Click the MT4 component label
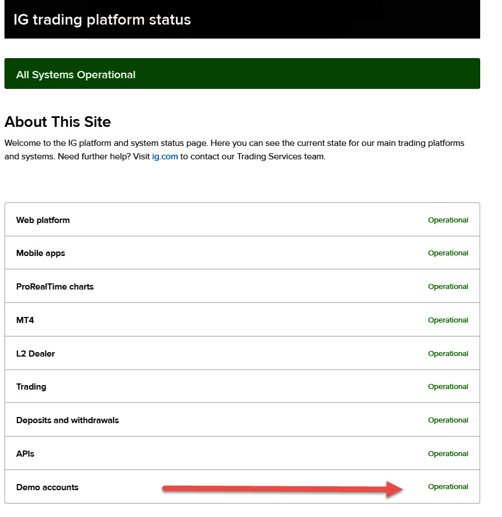The height and width of the screenshot is (517, 502). click(25, 320)
